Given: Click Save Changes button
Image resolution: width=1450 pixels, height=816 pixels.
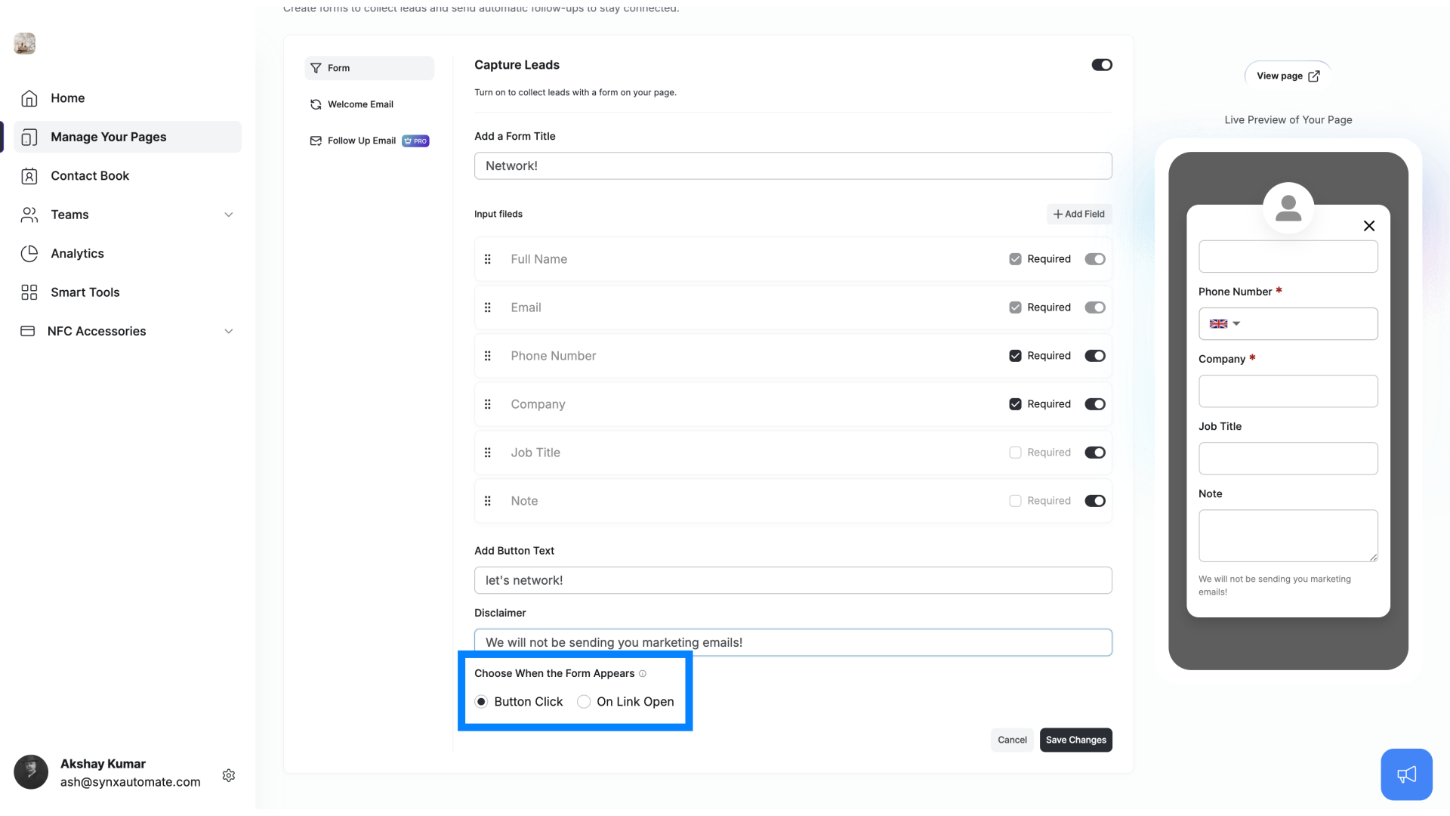Looking at the screenshot, I should tap(1075, 739).
